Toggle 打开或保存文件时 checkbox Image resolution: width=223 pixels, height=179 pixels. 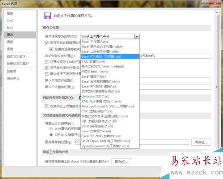coord(46,62)
